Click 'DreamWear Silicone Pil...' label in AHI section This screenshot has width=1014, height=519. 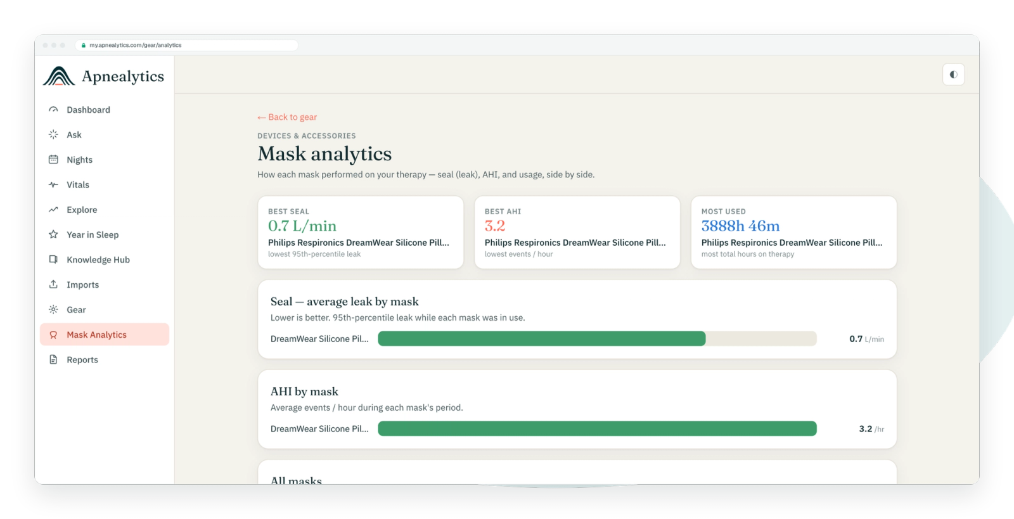319,429
